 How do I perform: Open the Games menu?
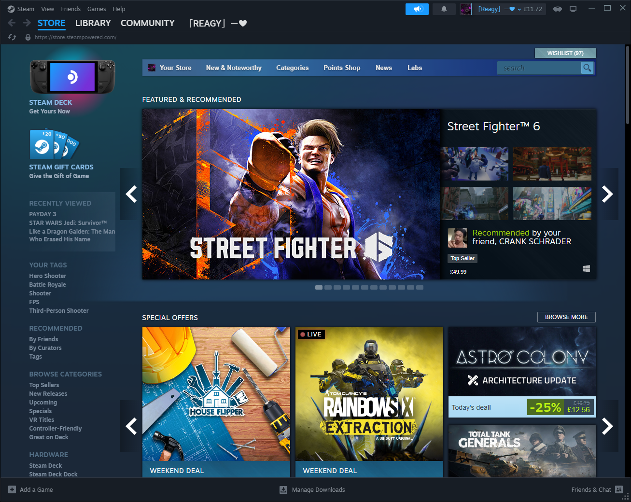pos(97,9)
